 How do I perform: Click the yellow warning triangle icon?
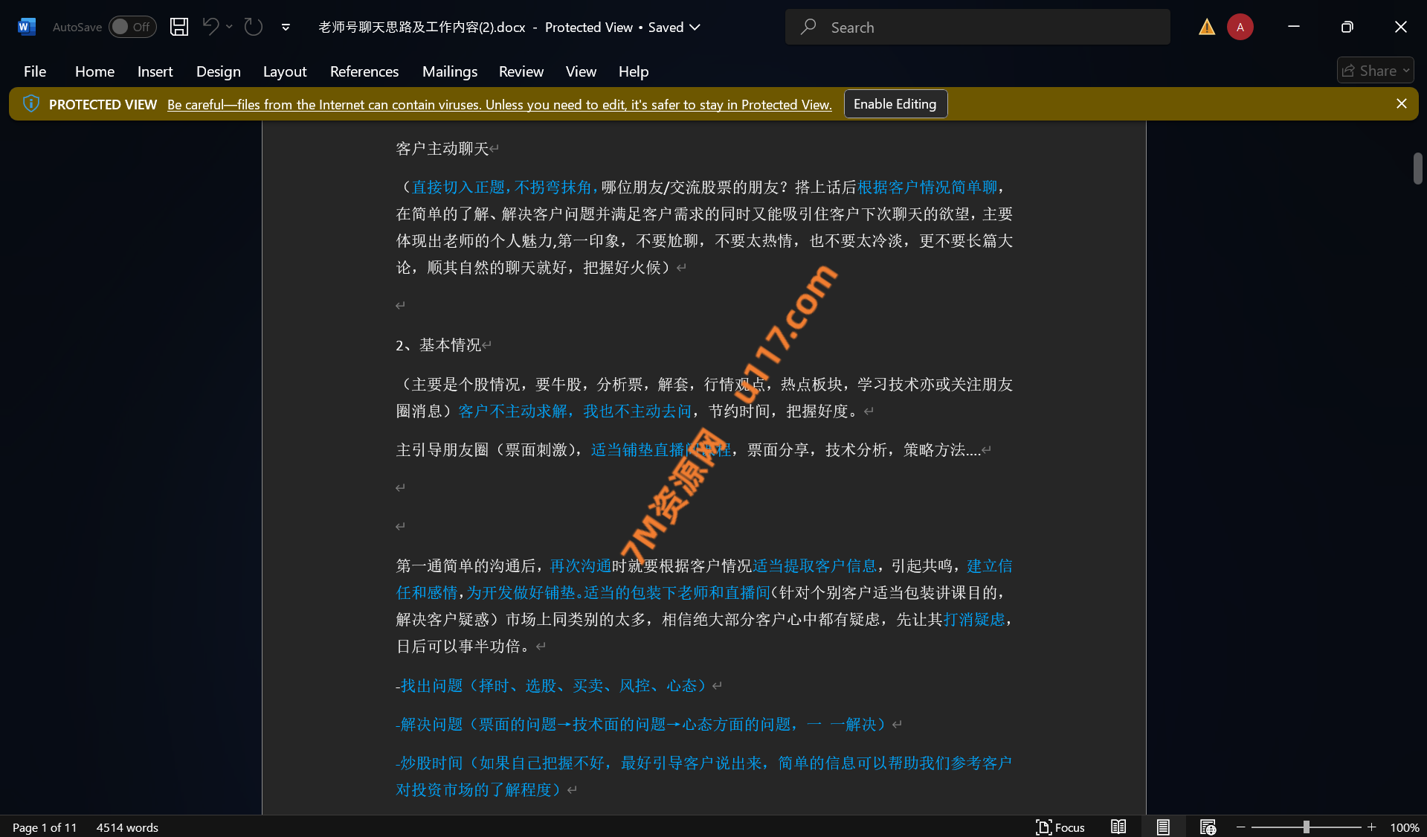tap(1206, 27)
